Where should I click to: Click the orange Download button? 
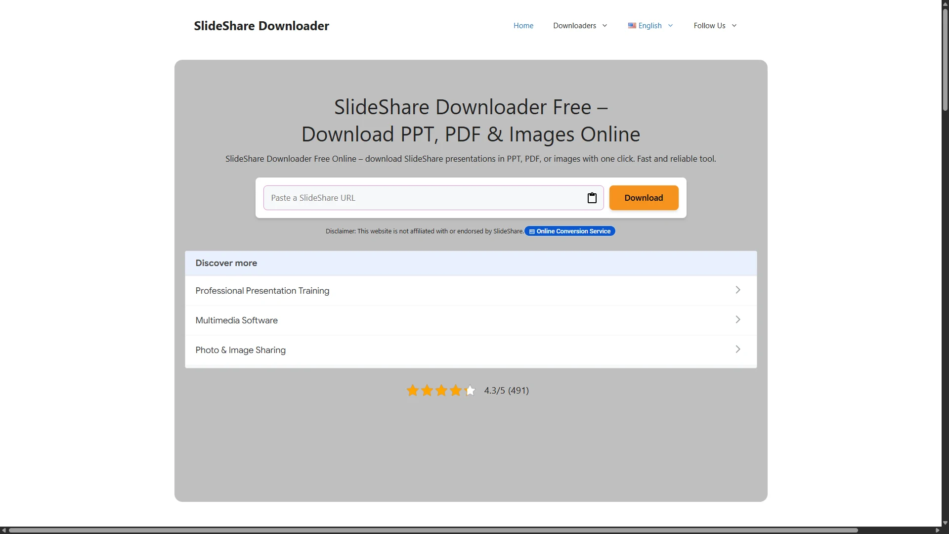(644, 198)
